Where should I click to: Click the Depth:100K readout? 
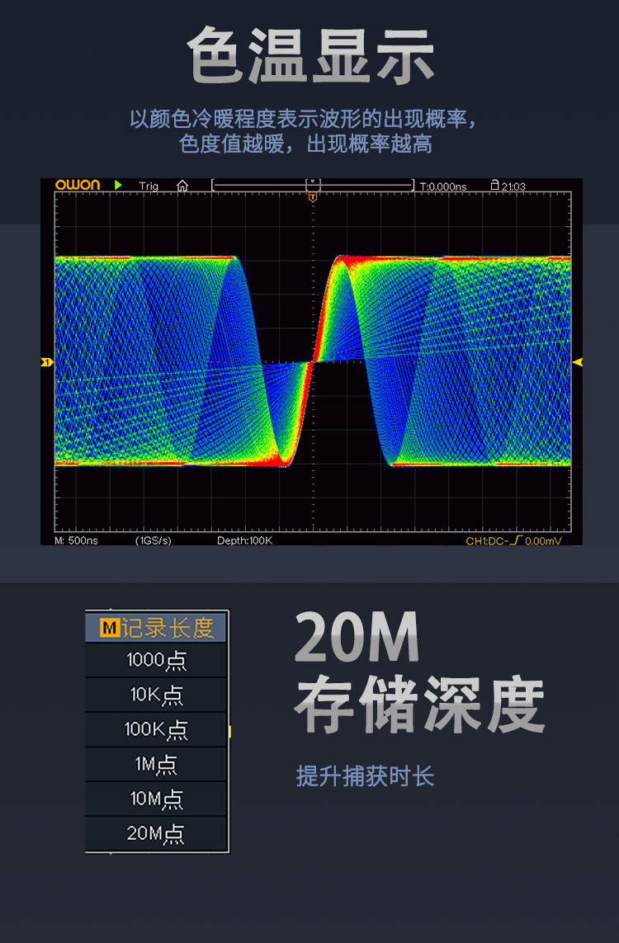[244, 540]
